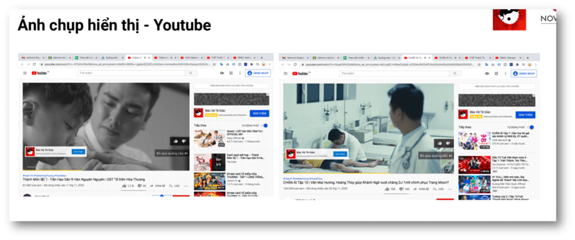Toggle autoplay switch beside ISAAC video list
The image size is (575, 240).
pyautogui.click(x=264, y=125)
